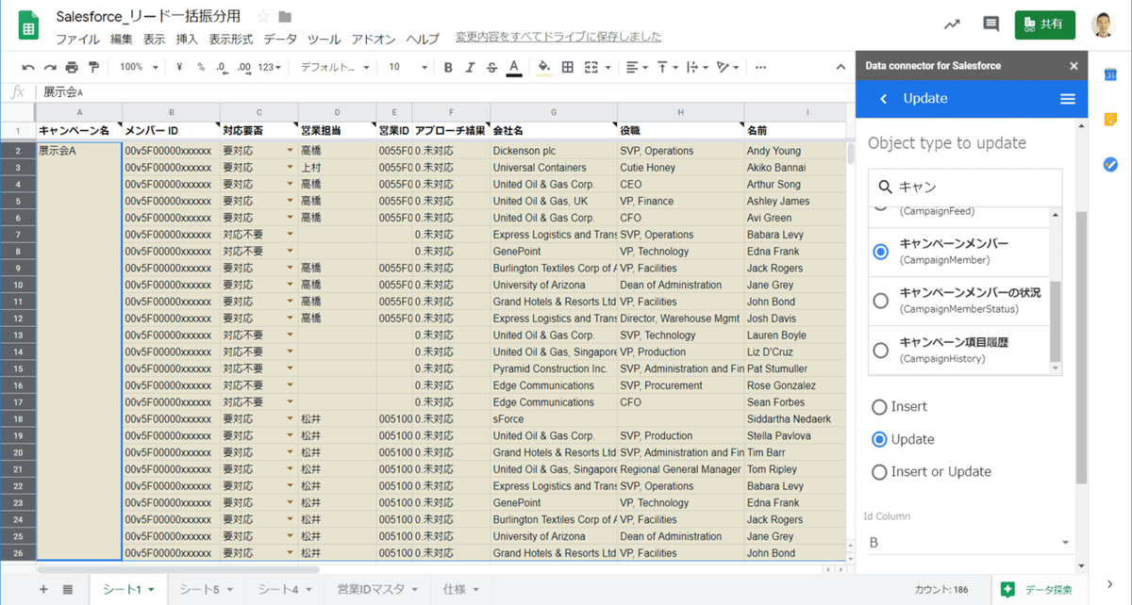The height and width of the screenshot is (605, 1132).
Task: Add a new sheet with plus icon
Action: point(43,589)
